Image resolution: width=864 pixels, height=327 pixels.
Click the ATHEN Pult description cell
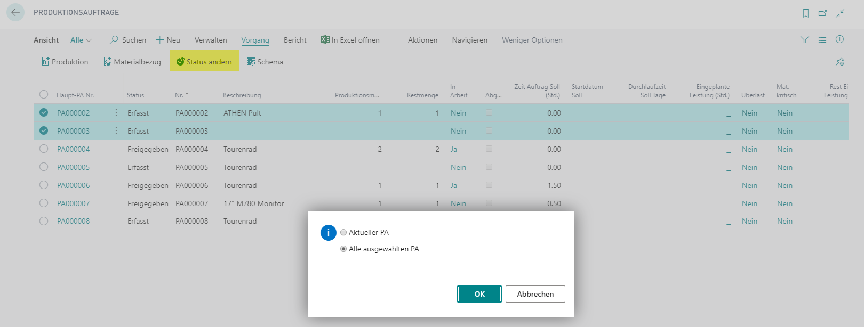242,113
